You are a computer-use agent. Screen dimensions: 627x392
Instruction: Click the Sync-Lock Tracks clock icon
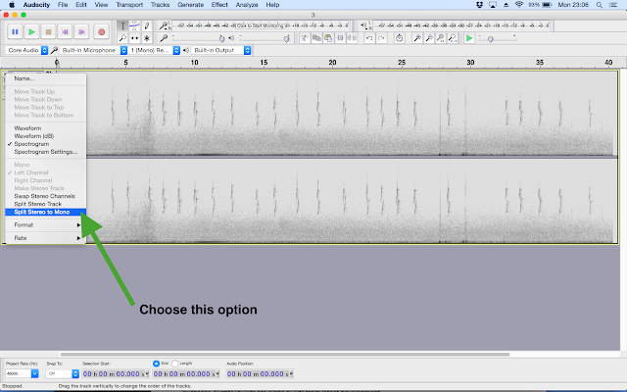[x=399, y=38]
